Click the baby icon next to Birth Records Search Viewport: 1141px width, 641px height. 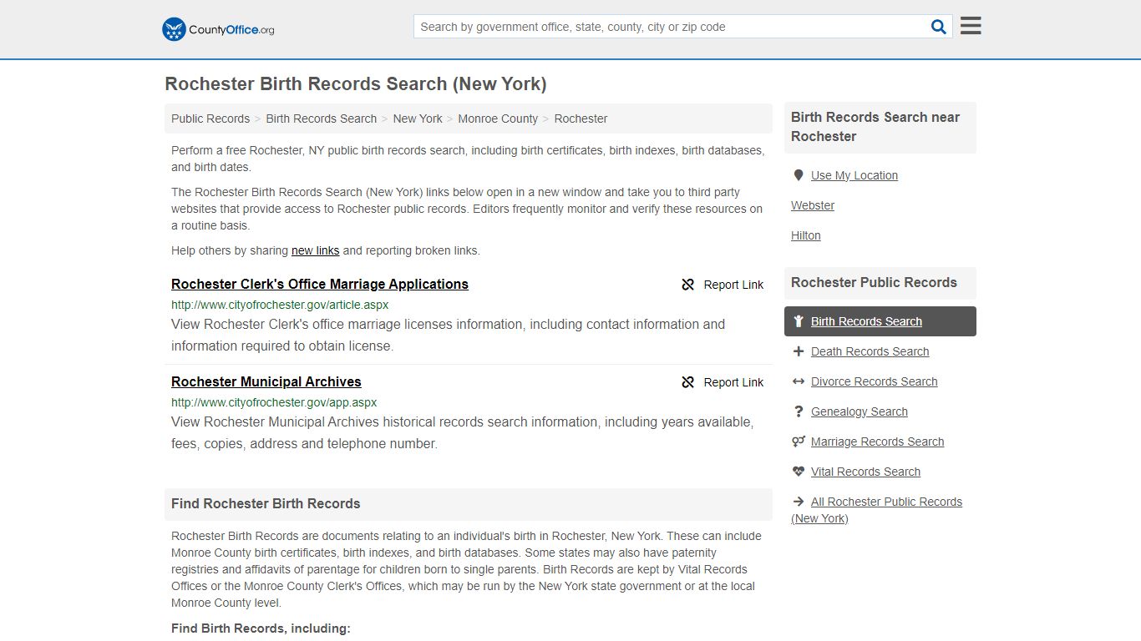(x=799, y=321)
